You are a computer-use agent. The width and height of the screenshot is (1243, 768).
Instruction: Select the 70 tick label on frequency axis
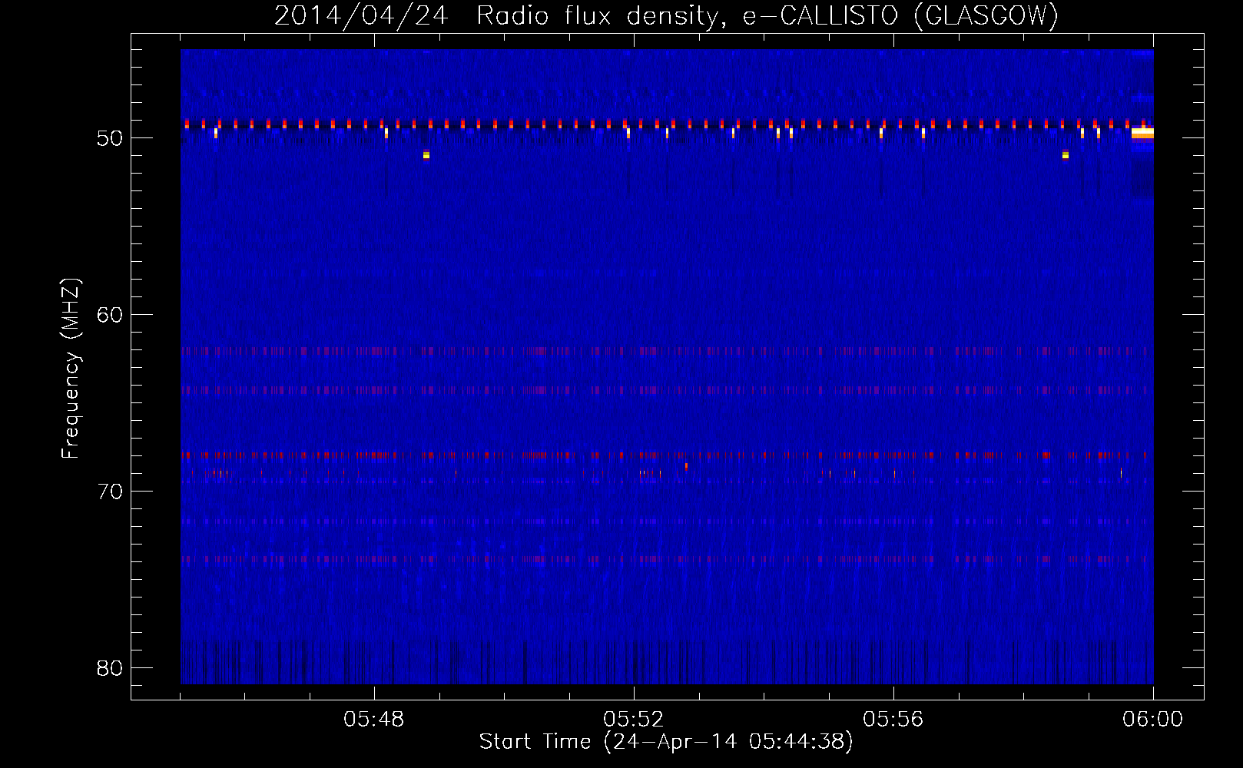pyautogui.click(x=110, y=492)
